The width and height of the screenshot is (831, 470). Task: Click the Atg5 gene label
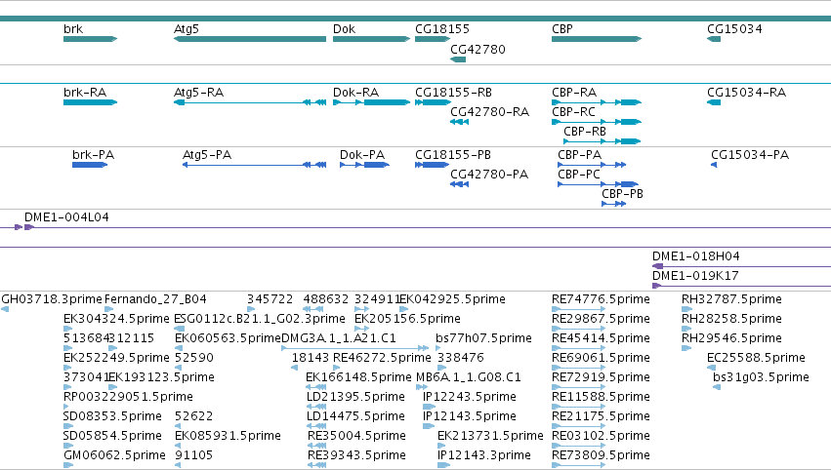187,29
